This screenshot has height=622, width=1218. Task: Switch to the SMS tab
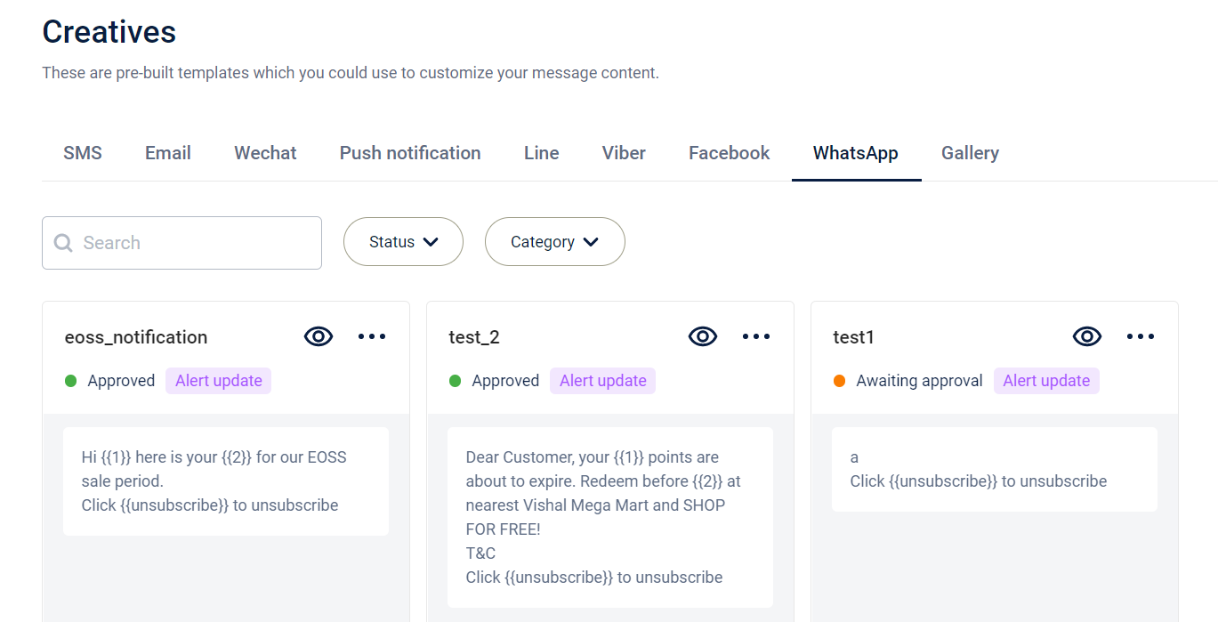pyautogui.click(x=83, y=153)
